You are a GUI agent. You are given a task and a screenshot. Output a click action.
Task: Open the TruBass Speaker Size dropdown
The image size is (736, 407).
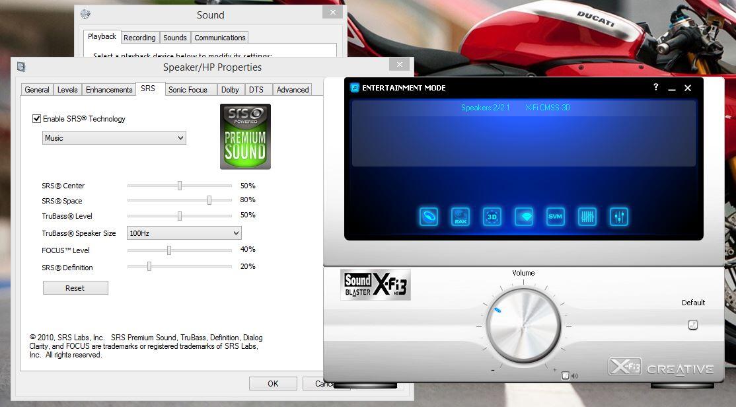coord(184,233)
